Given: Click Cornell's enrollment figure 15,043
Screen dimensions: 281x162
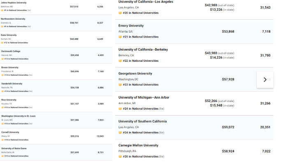Looking at the screenshot, I should point(100,136).
